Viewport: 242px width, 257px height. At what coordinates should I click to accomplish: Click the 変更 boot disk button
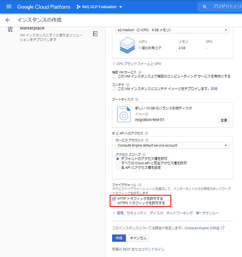(x=224, y=121)
